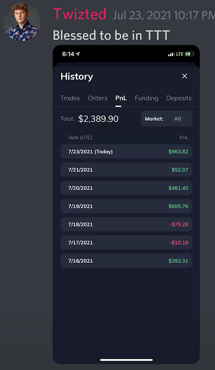Tap the 7/17/2021 row with -$10.18

(126, 242)
